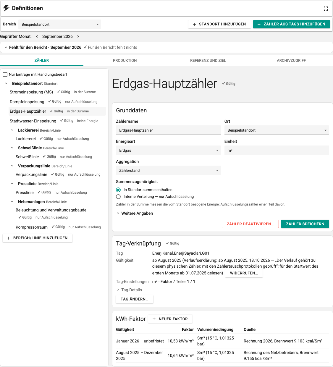Select 'In Standortsumme enthalten' radio
The height and width of the screenshot is (367, 333).
118,190
